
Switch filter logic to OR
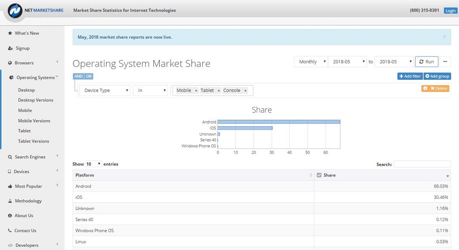(89, 76)
